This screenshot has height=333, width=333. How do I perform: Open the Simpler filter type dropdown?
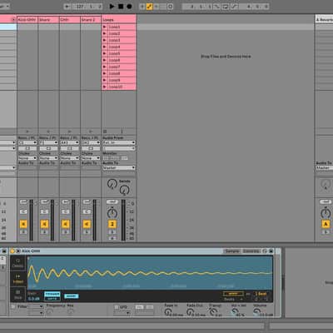[36, 306]
